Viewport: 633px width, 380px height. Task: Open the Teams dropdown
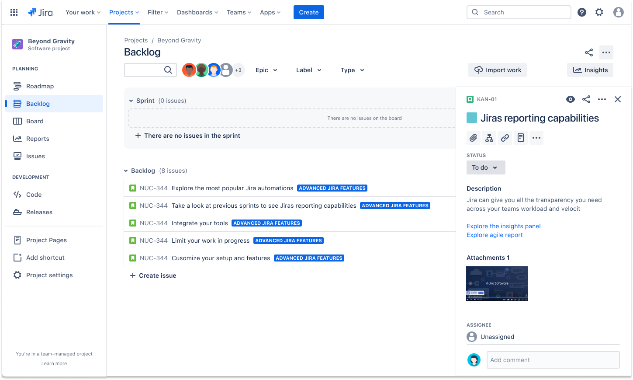(x=239, y=12)
